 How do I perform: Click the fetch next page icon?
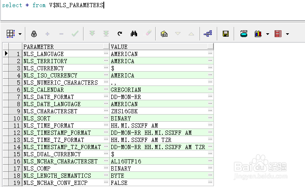pos(92,33)
